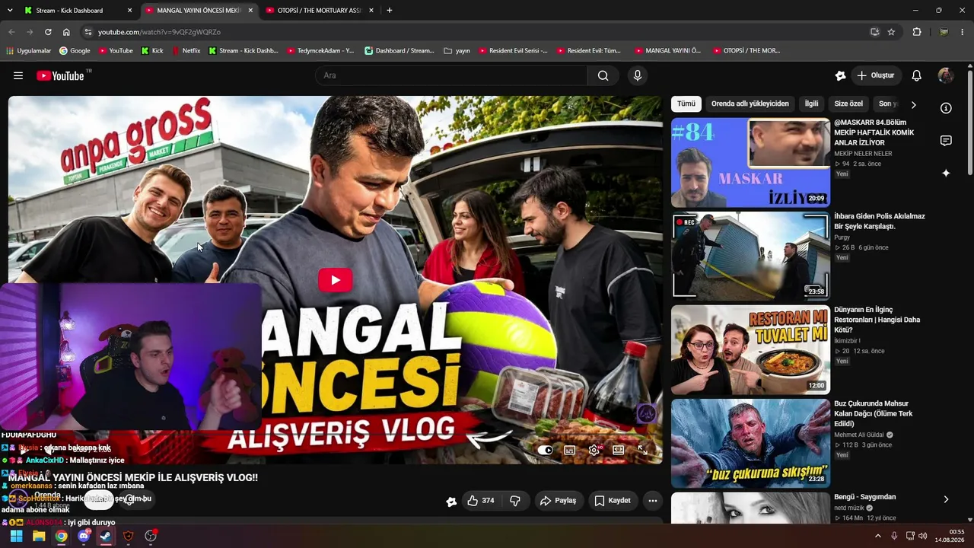
Task: Switch to Stream - Kick Dashboard tab
Action: click(x=77, y=11)
